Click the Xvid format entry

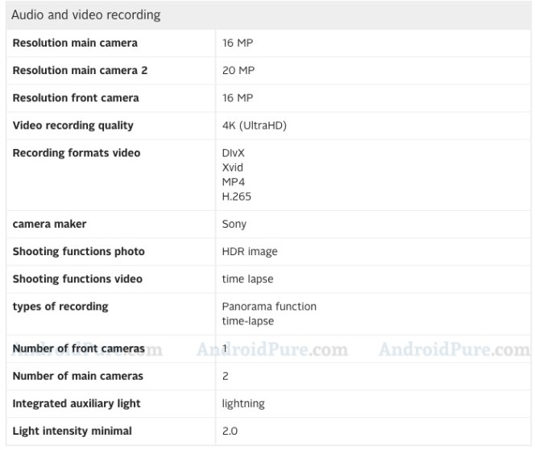point(233,167)
